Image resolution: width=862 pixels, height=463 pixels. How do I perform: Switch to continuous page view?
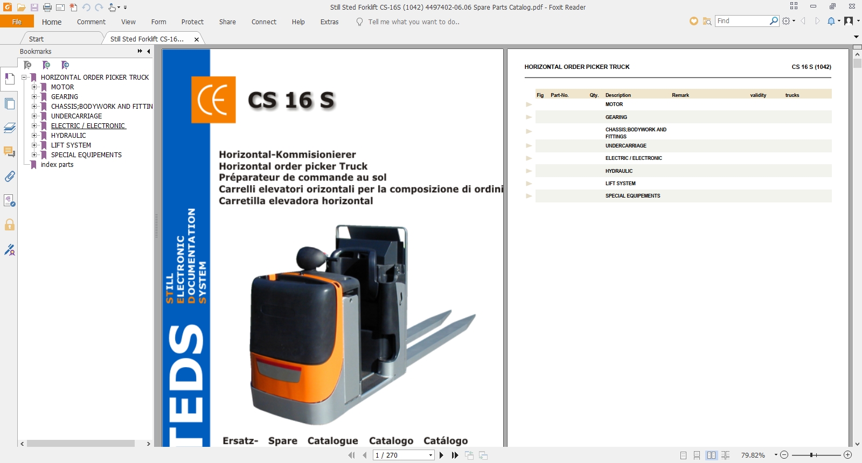[697, 455]
